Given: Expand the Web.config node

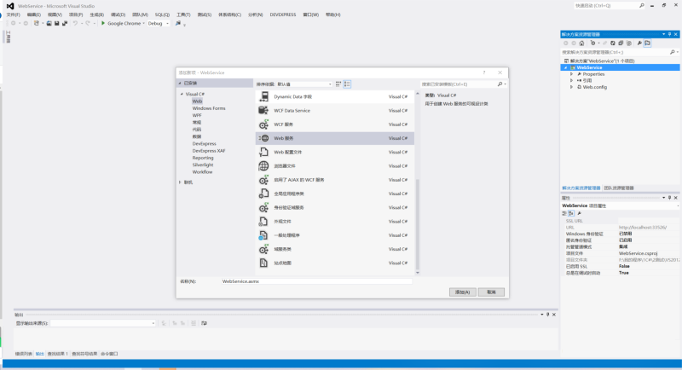Looking at the screenshot, I should click(571, 87).
